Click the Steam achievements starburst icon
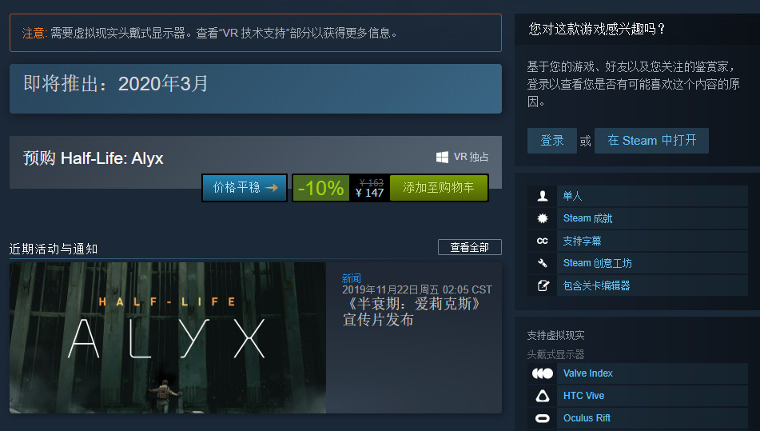Viewport: 760px width, 431px height. (543, 218)
